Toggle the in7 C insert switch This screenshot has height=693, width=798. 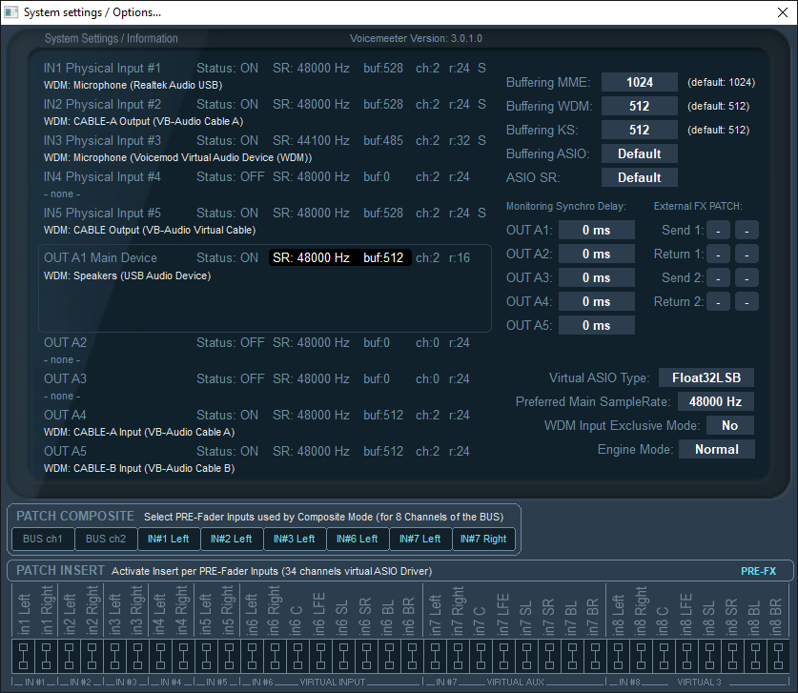[481, 656]
